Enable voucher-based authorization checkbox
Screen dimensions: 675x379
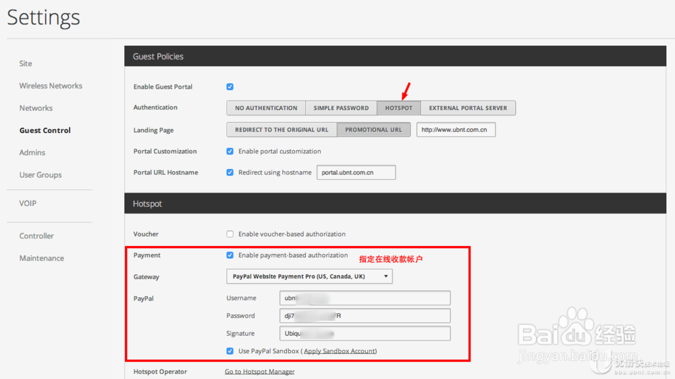point(230,234)
